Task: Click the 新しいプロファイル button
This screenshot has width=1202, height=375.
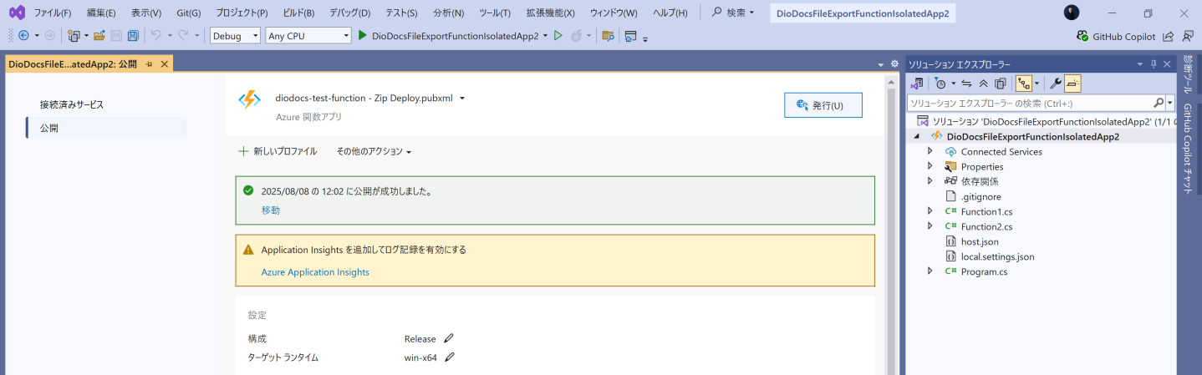Action: pyautogui.click(x=278, y=151)
